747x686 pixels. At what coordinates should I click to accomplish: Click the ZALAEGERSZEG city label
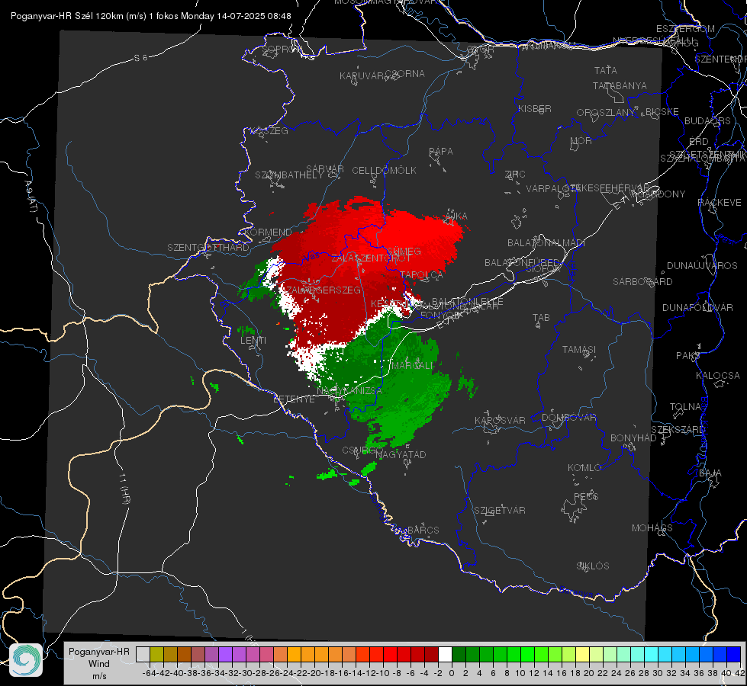pyautogui.click(x=323, y=290)
